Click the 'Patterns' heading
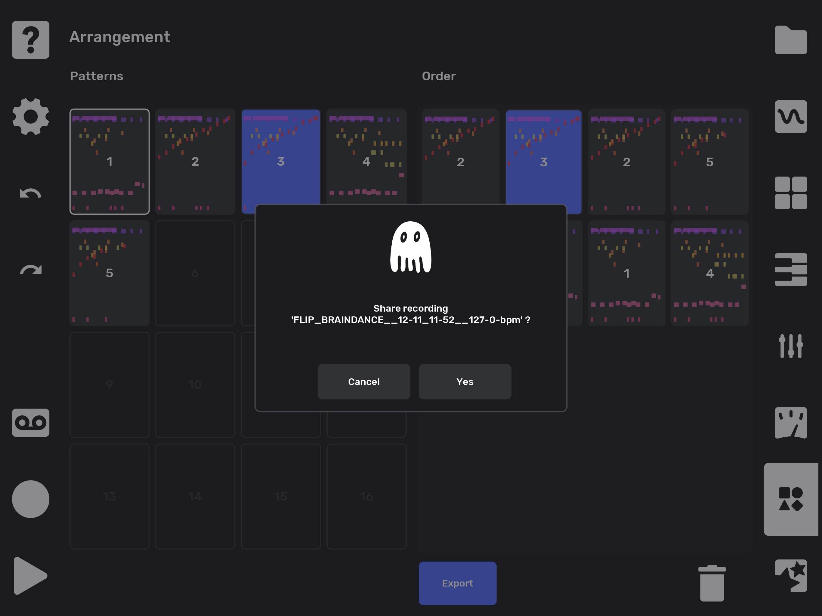The height and width of the screenshot is (616, 822). (x=97, y=76)
